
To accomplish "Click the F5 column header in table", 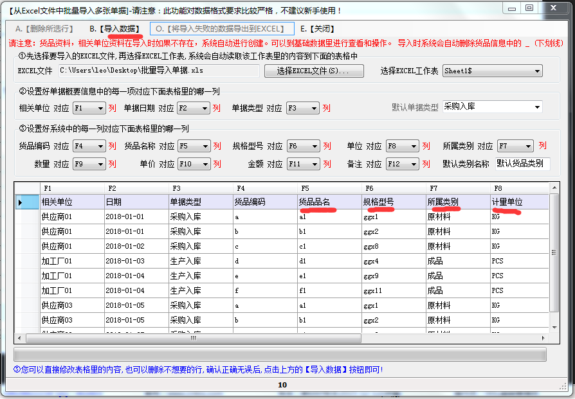I will 328,188.
